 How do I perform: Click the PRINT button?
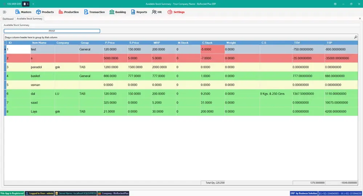coord(52,31)
